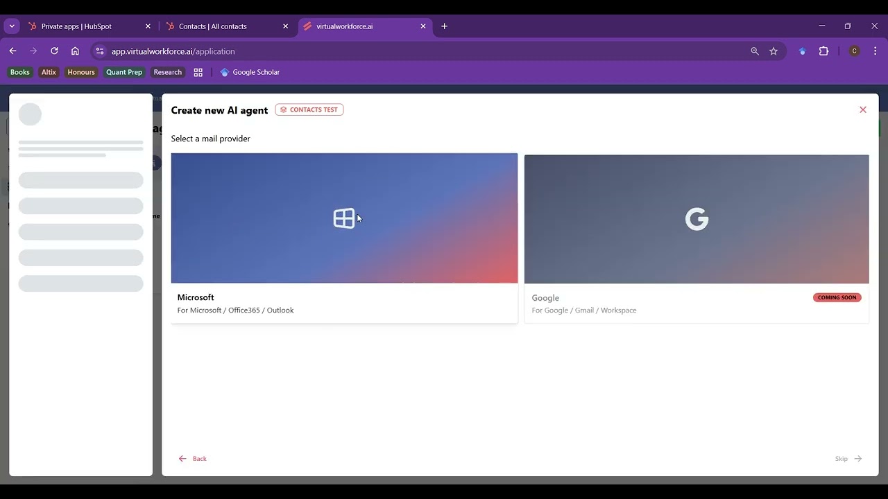The width and height of the screenshot is (888, 499).
Task: Minimize the browser window
Action: pos(822,26)
